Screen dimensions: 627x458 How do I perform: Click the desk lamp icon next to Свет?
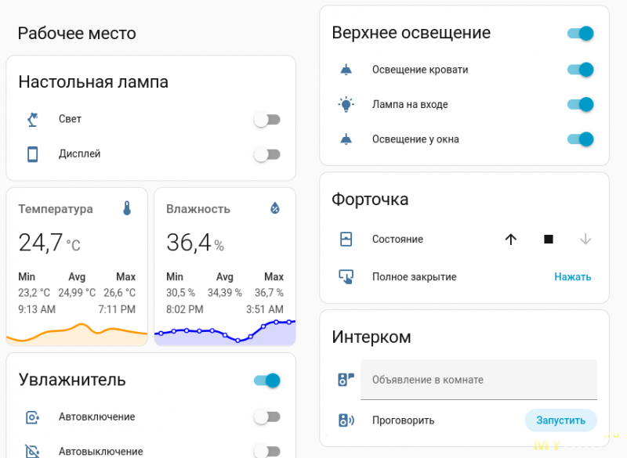click(32, 119)
